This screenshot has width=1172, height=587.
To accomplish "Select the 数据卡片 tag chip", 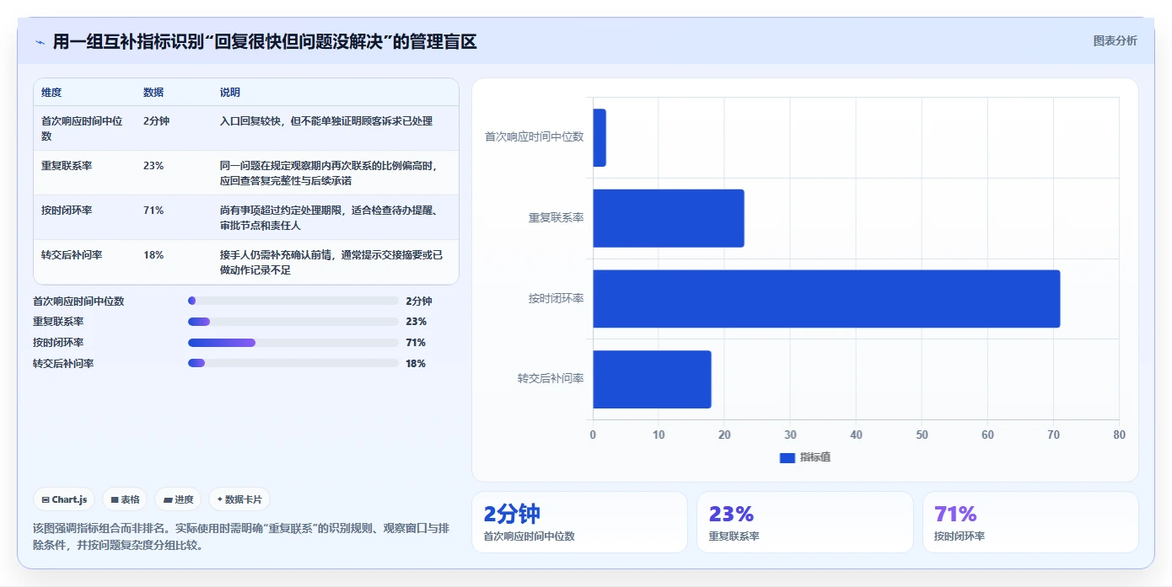I will point(239,499).
